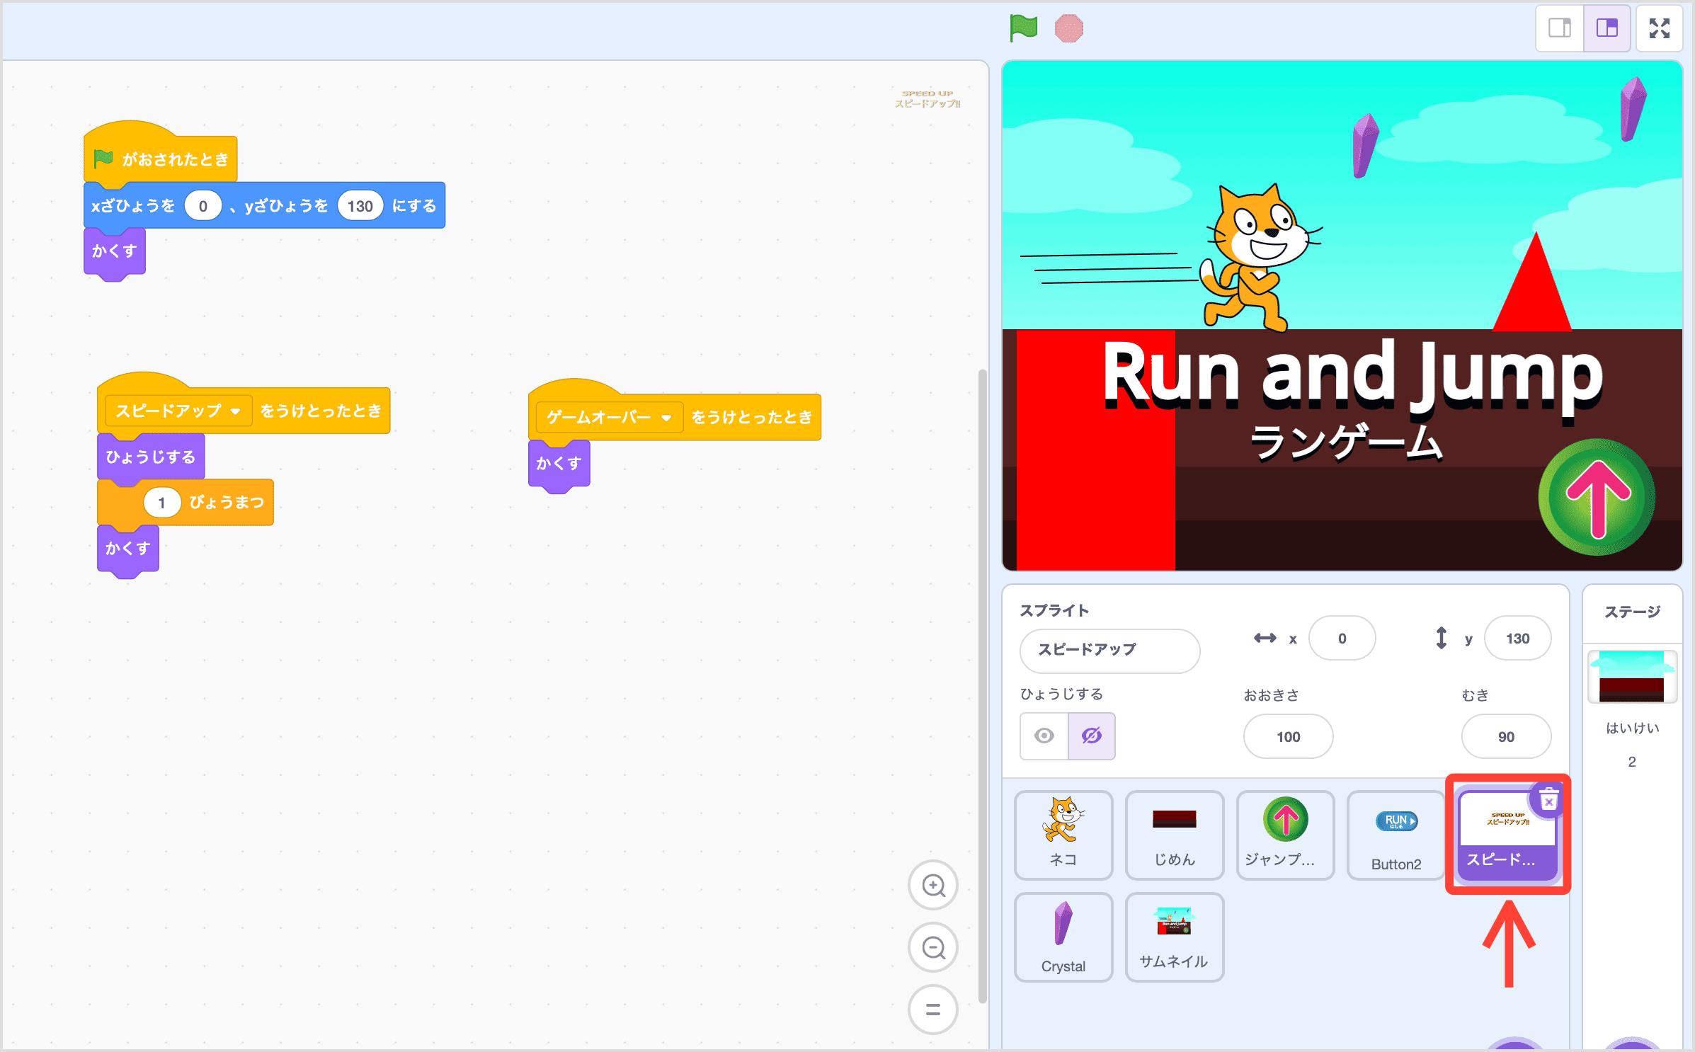Image resolution: width=1695 pixels, height=1052 pixels.
Task: Select the ジャンプ sprite thumbnail
Action: pos(1285,835)
